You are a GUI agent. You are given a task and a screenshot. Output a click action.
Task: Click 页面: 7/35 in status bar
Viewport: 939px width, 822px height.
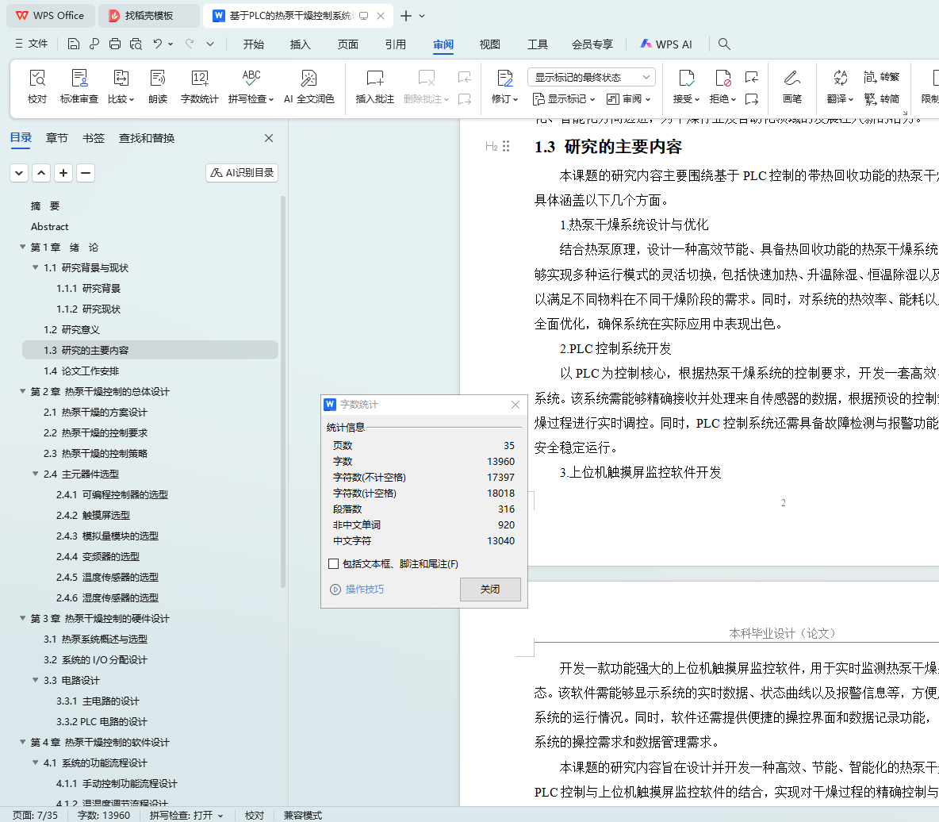coord(36,816)
